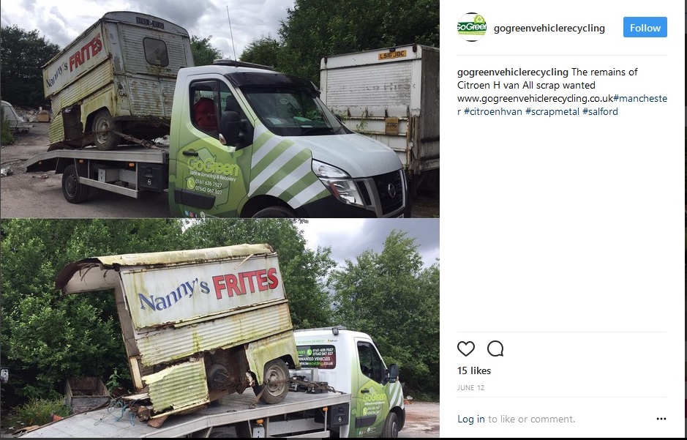Click bold username at start of caption

[x=513, y=72]
